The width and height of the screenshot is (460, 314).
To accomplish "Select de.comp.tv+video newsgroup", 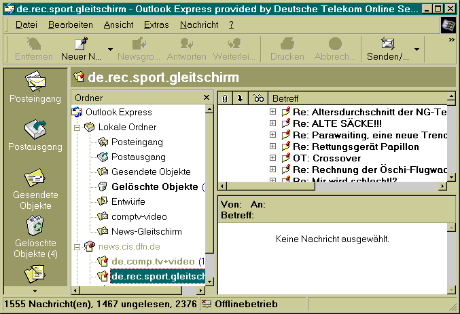I will 153,262.
